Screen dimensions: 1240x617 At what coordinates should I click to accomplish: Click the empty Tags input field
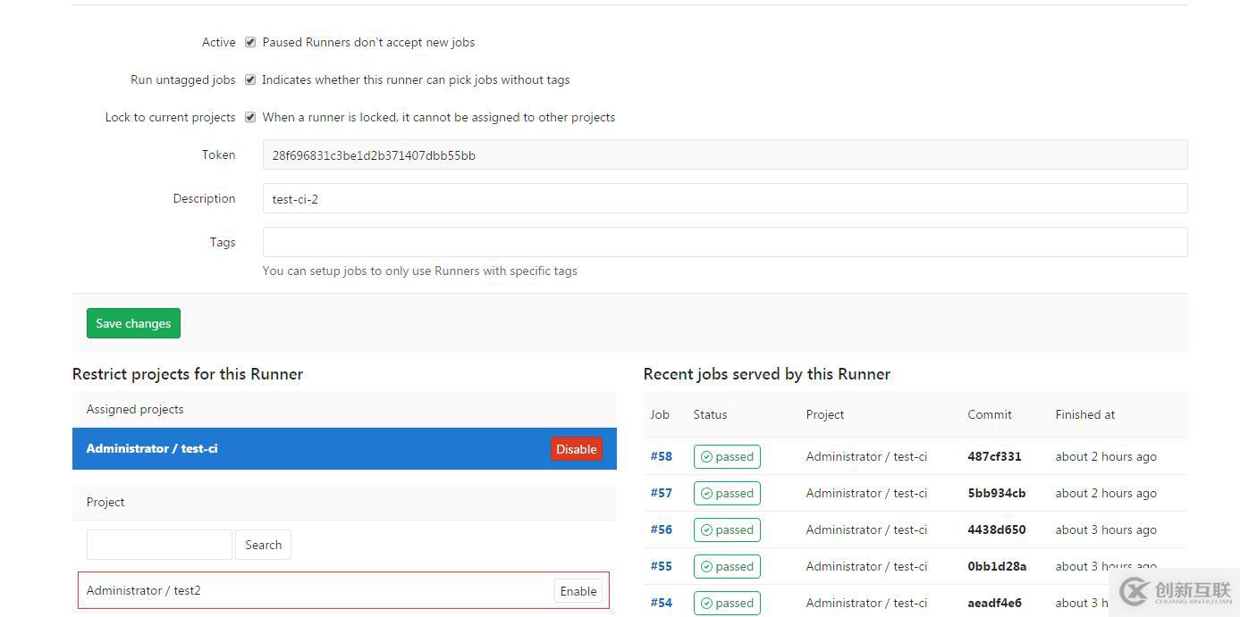pyautogui.click(x=725, y=242)
